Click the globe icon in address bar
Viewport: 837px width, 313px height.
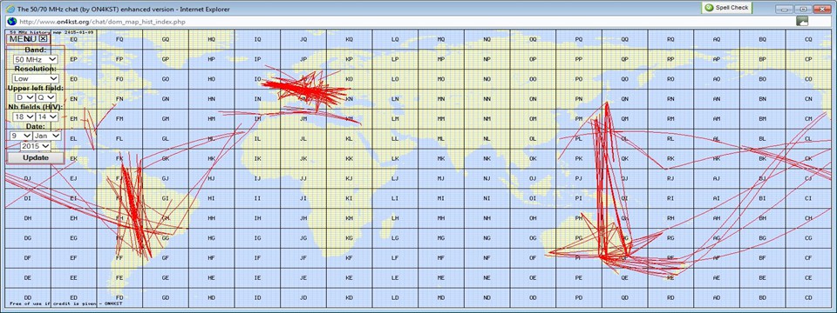pos(10,21)
